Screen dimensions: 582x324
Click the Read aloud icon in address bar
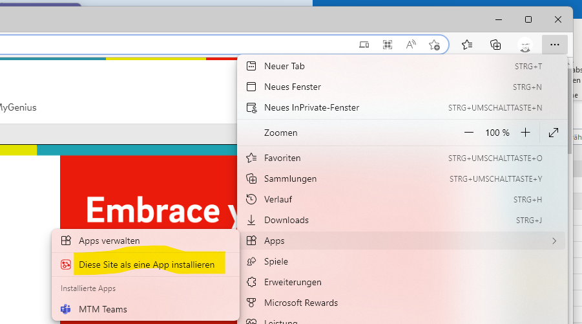(411, 45)
